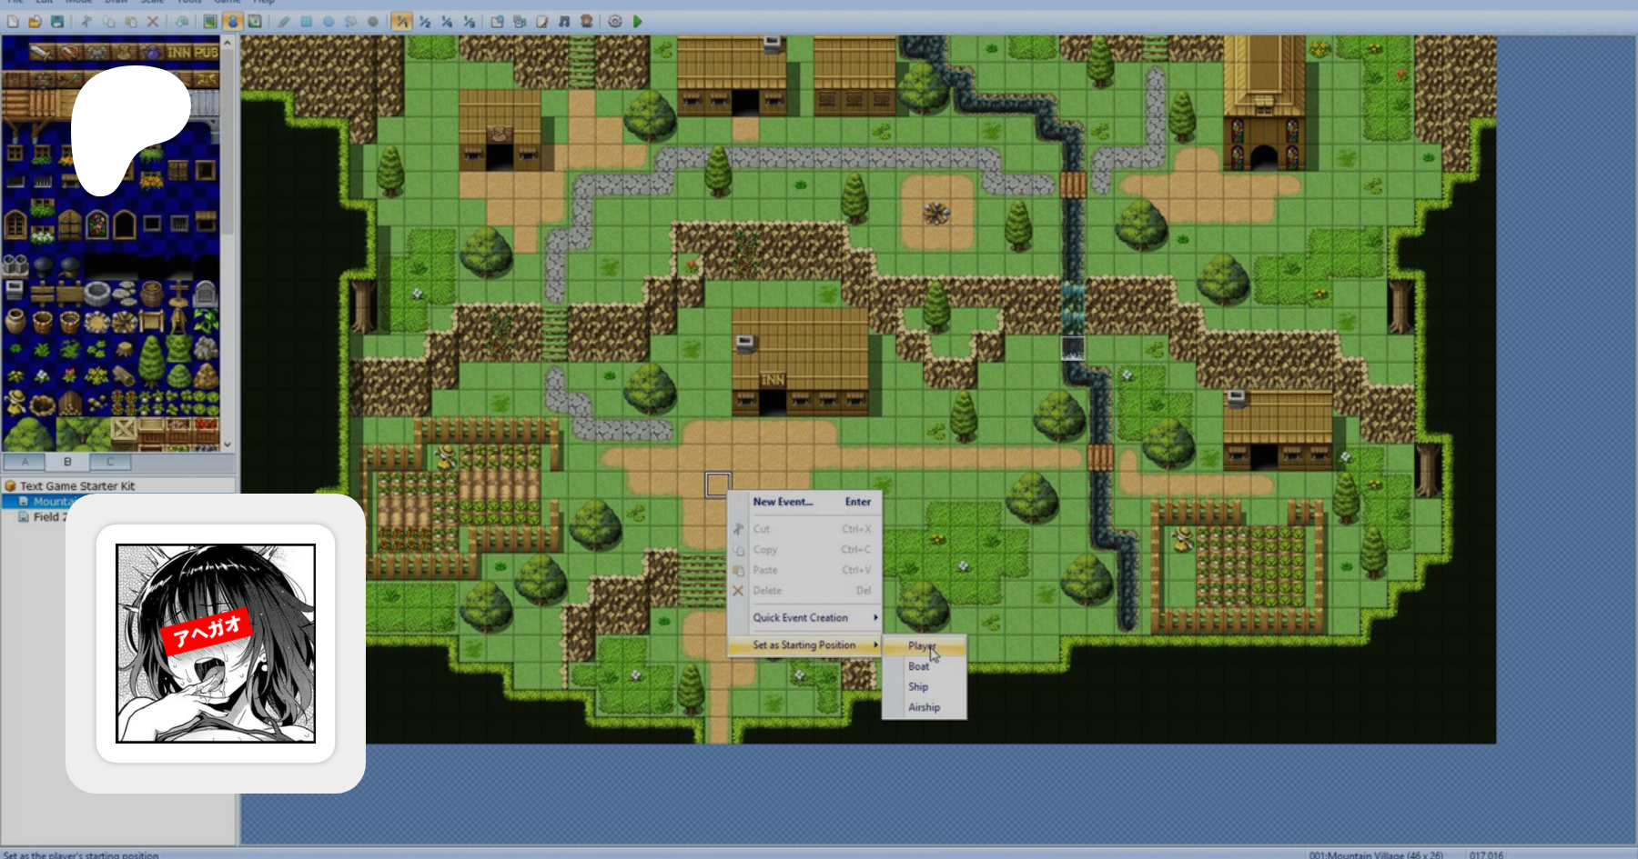Open the Character Generator icon

pos(587,21)
